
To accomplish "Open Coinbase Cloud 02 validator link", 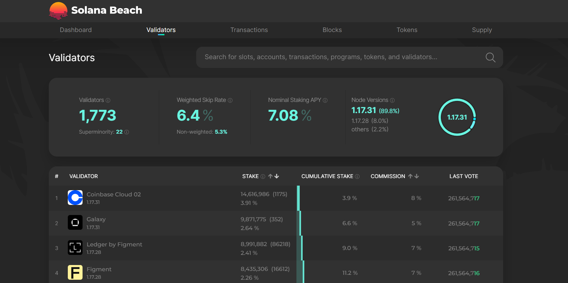I will pos(114,194).
